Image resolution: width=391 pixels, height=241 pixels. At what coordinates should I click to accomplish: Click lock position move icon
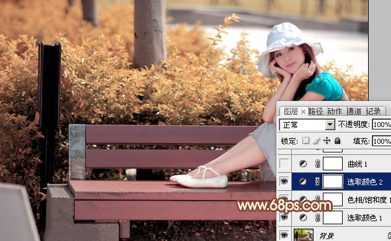pos(327,141)
